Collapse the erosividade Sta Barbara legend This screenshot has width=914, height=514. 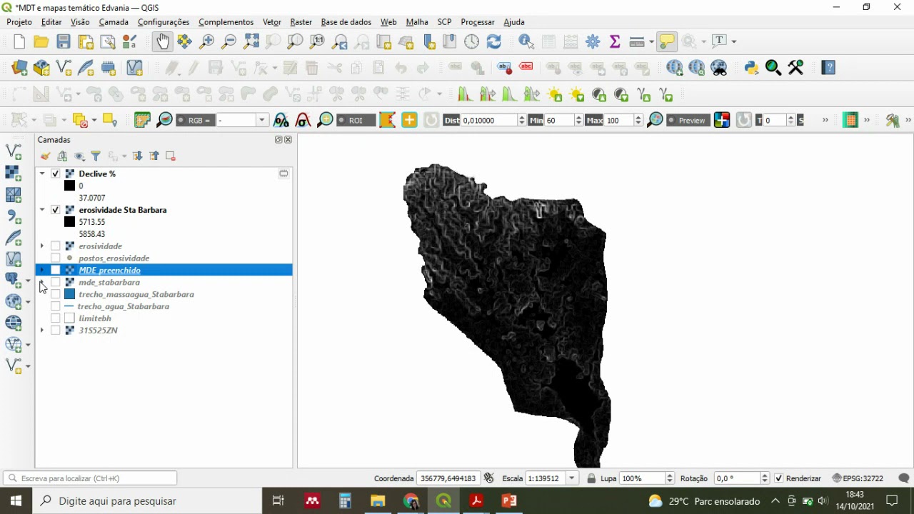pos(42,210)
